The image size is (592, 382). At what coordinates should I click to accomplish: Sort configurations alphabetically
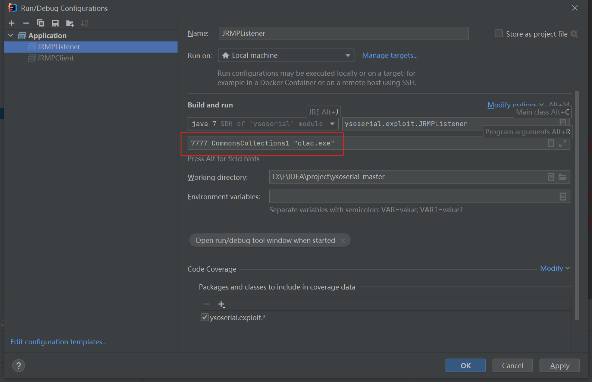click(85, 23)
